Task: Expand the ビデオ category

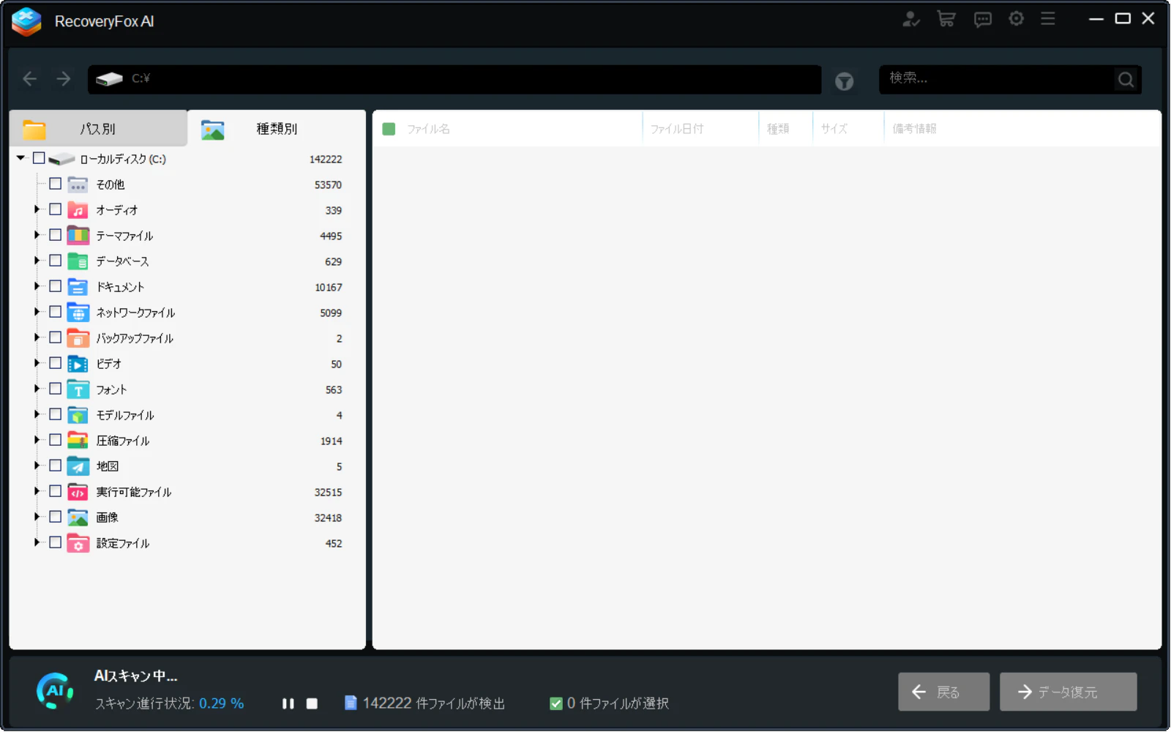Action: pos(37,364)
